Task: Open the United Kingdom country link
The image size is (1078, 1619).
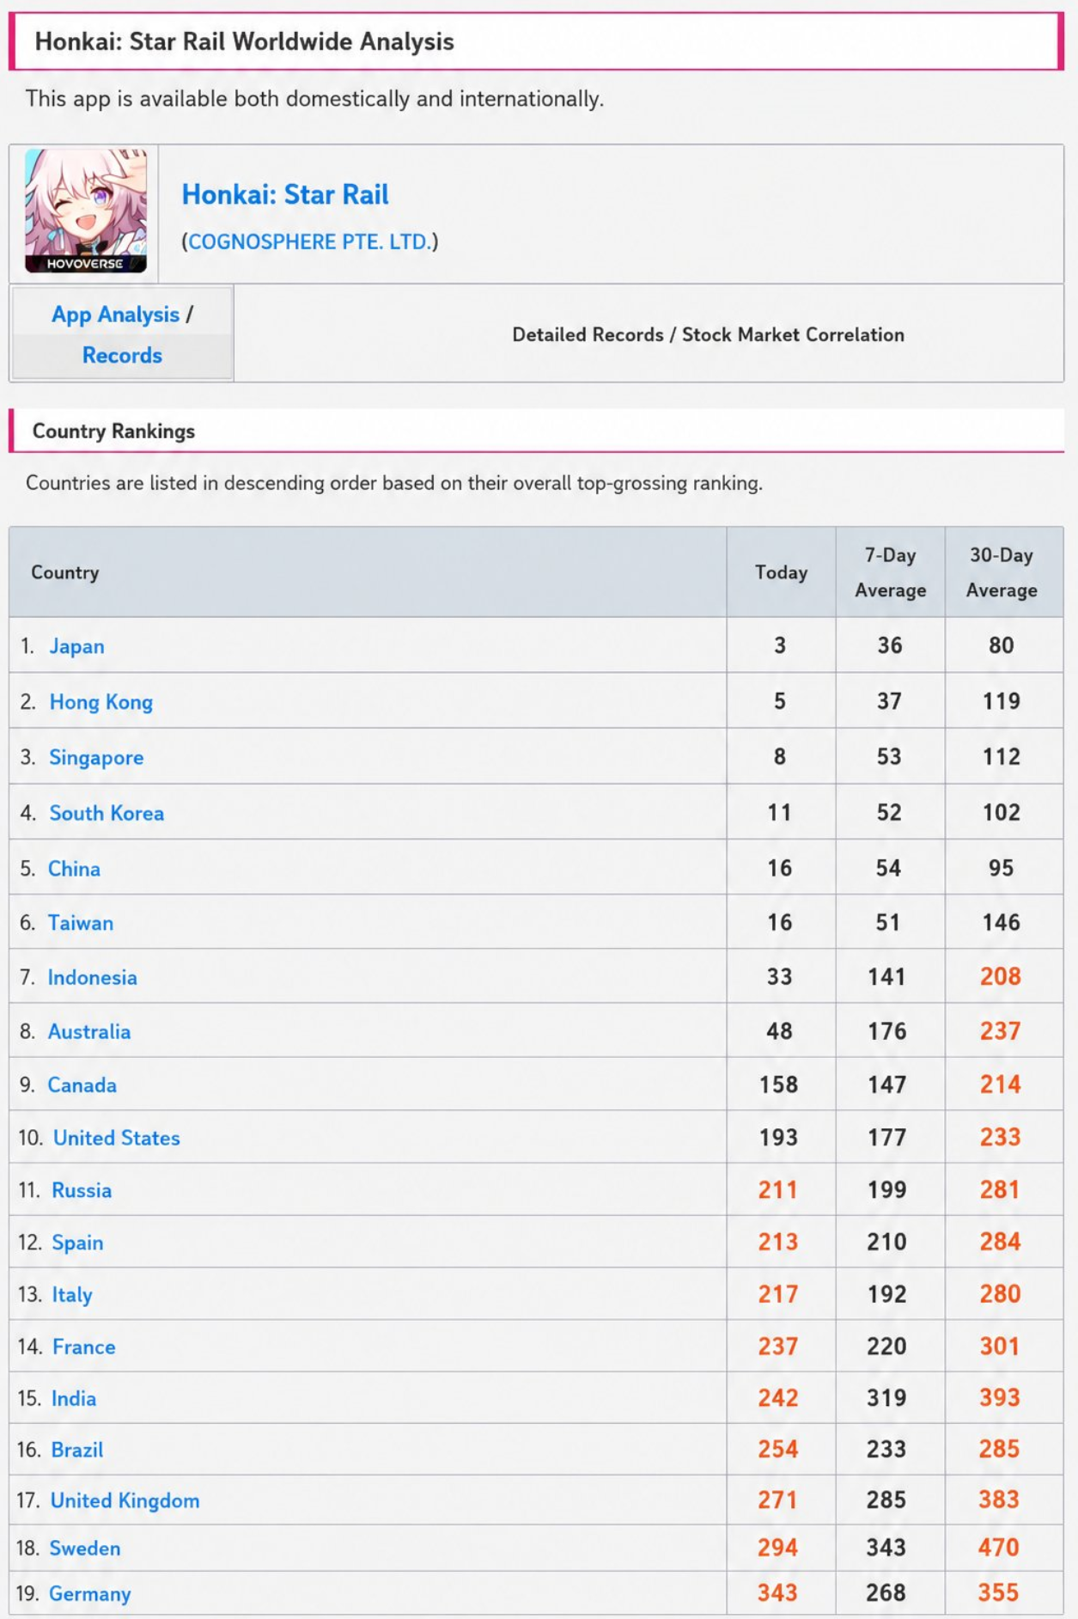Action: pos(125,1500)
